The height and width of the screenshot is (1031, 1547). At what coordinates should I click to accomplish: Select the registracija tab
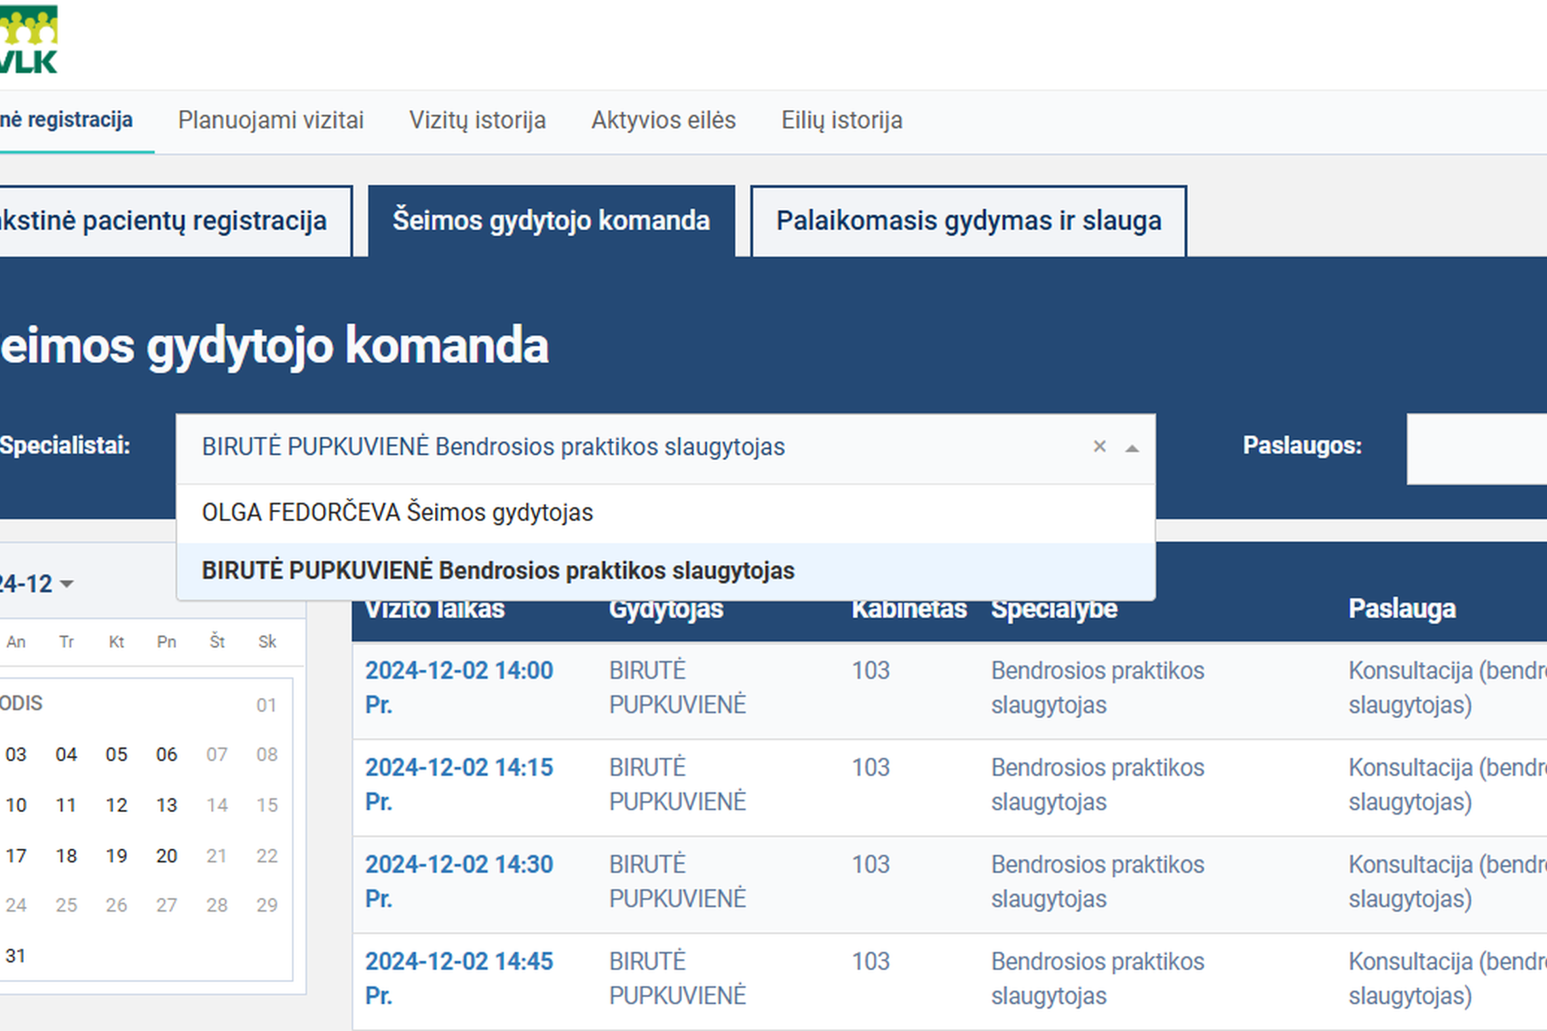pos(66,120)
